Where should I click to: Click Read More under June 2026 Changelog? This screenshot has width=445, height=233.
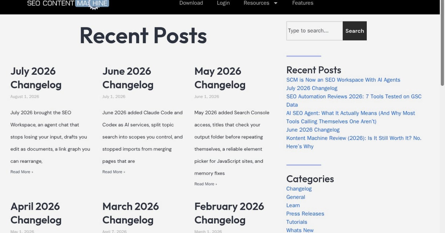[x=113, y=172]
